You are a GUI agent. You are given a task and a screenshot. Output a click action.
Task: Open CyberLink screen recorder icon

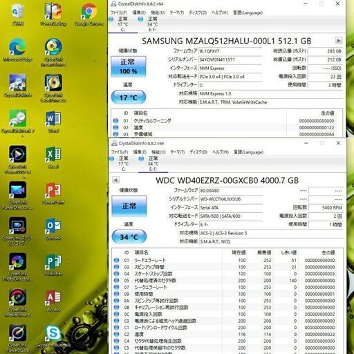[x=18, y=231]
